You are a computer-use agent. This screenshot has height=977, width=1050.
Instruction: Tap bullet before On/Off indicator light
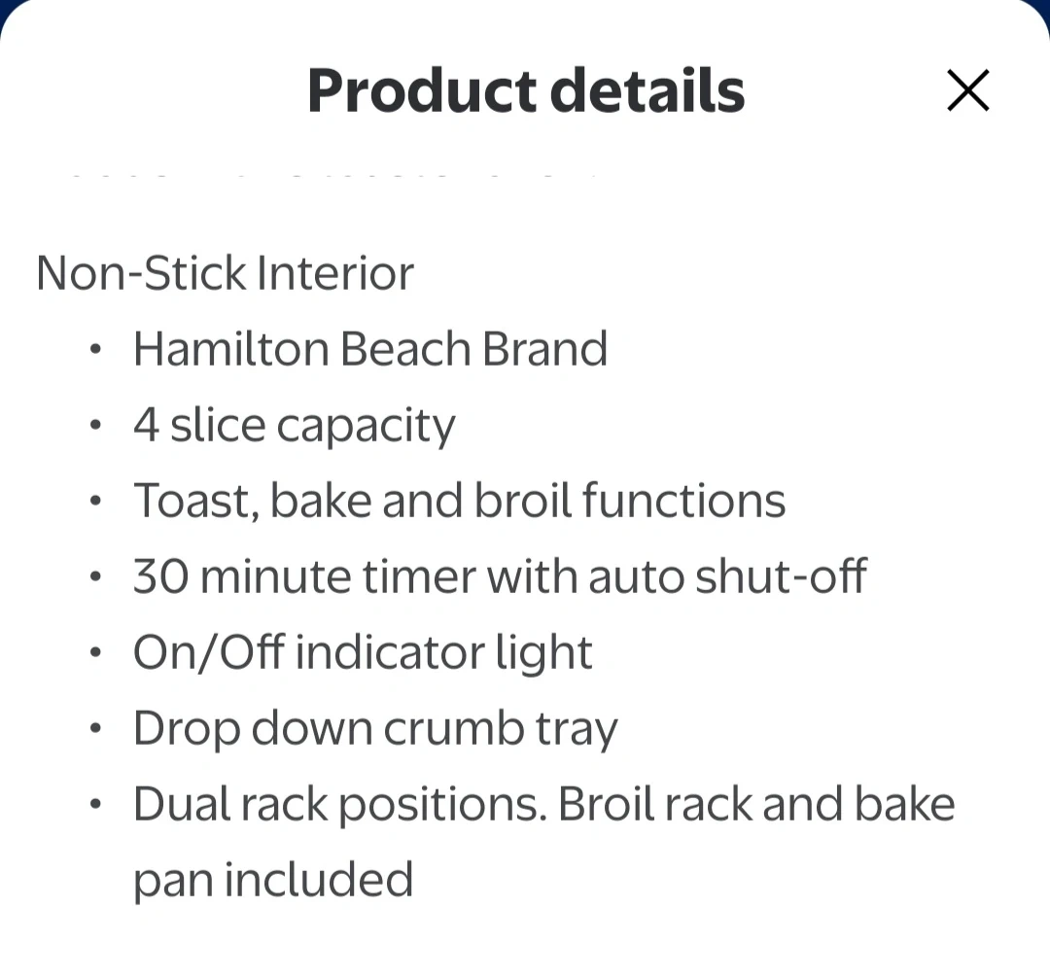pyautogui.click(x=94, y=653)
